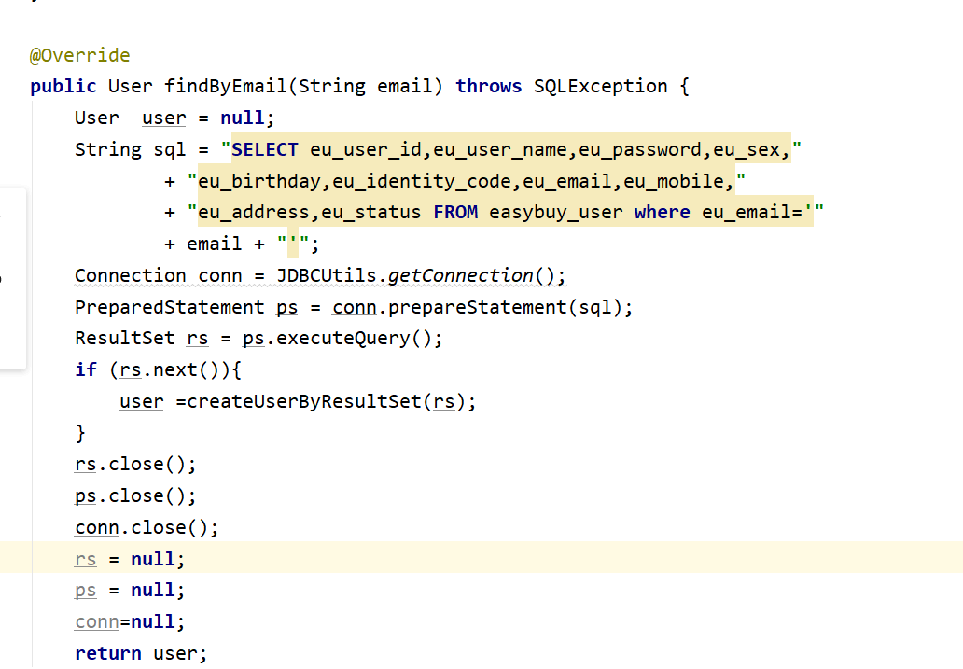
Task: Select the easybuy_user table name in SQL
Action: pyautogui.click(x=555, y=212)
